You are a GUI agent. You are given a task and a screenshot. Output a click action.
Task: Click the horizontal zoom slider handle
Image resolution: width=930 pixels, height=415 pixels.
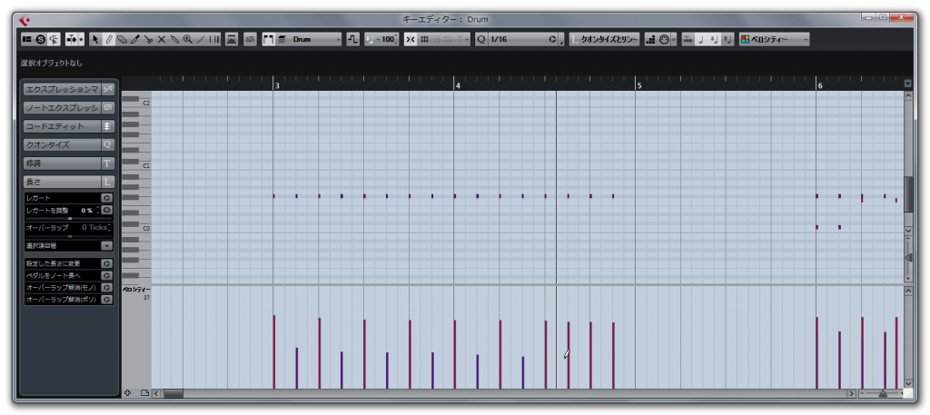pyautogui.click(x=883, y=393)
